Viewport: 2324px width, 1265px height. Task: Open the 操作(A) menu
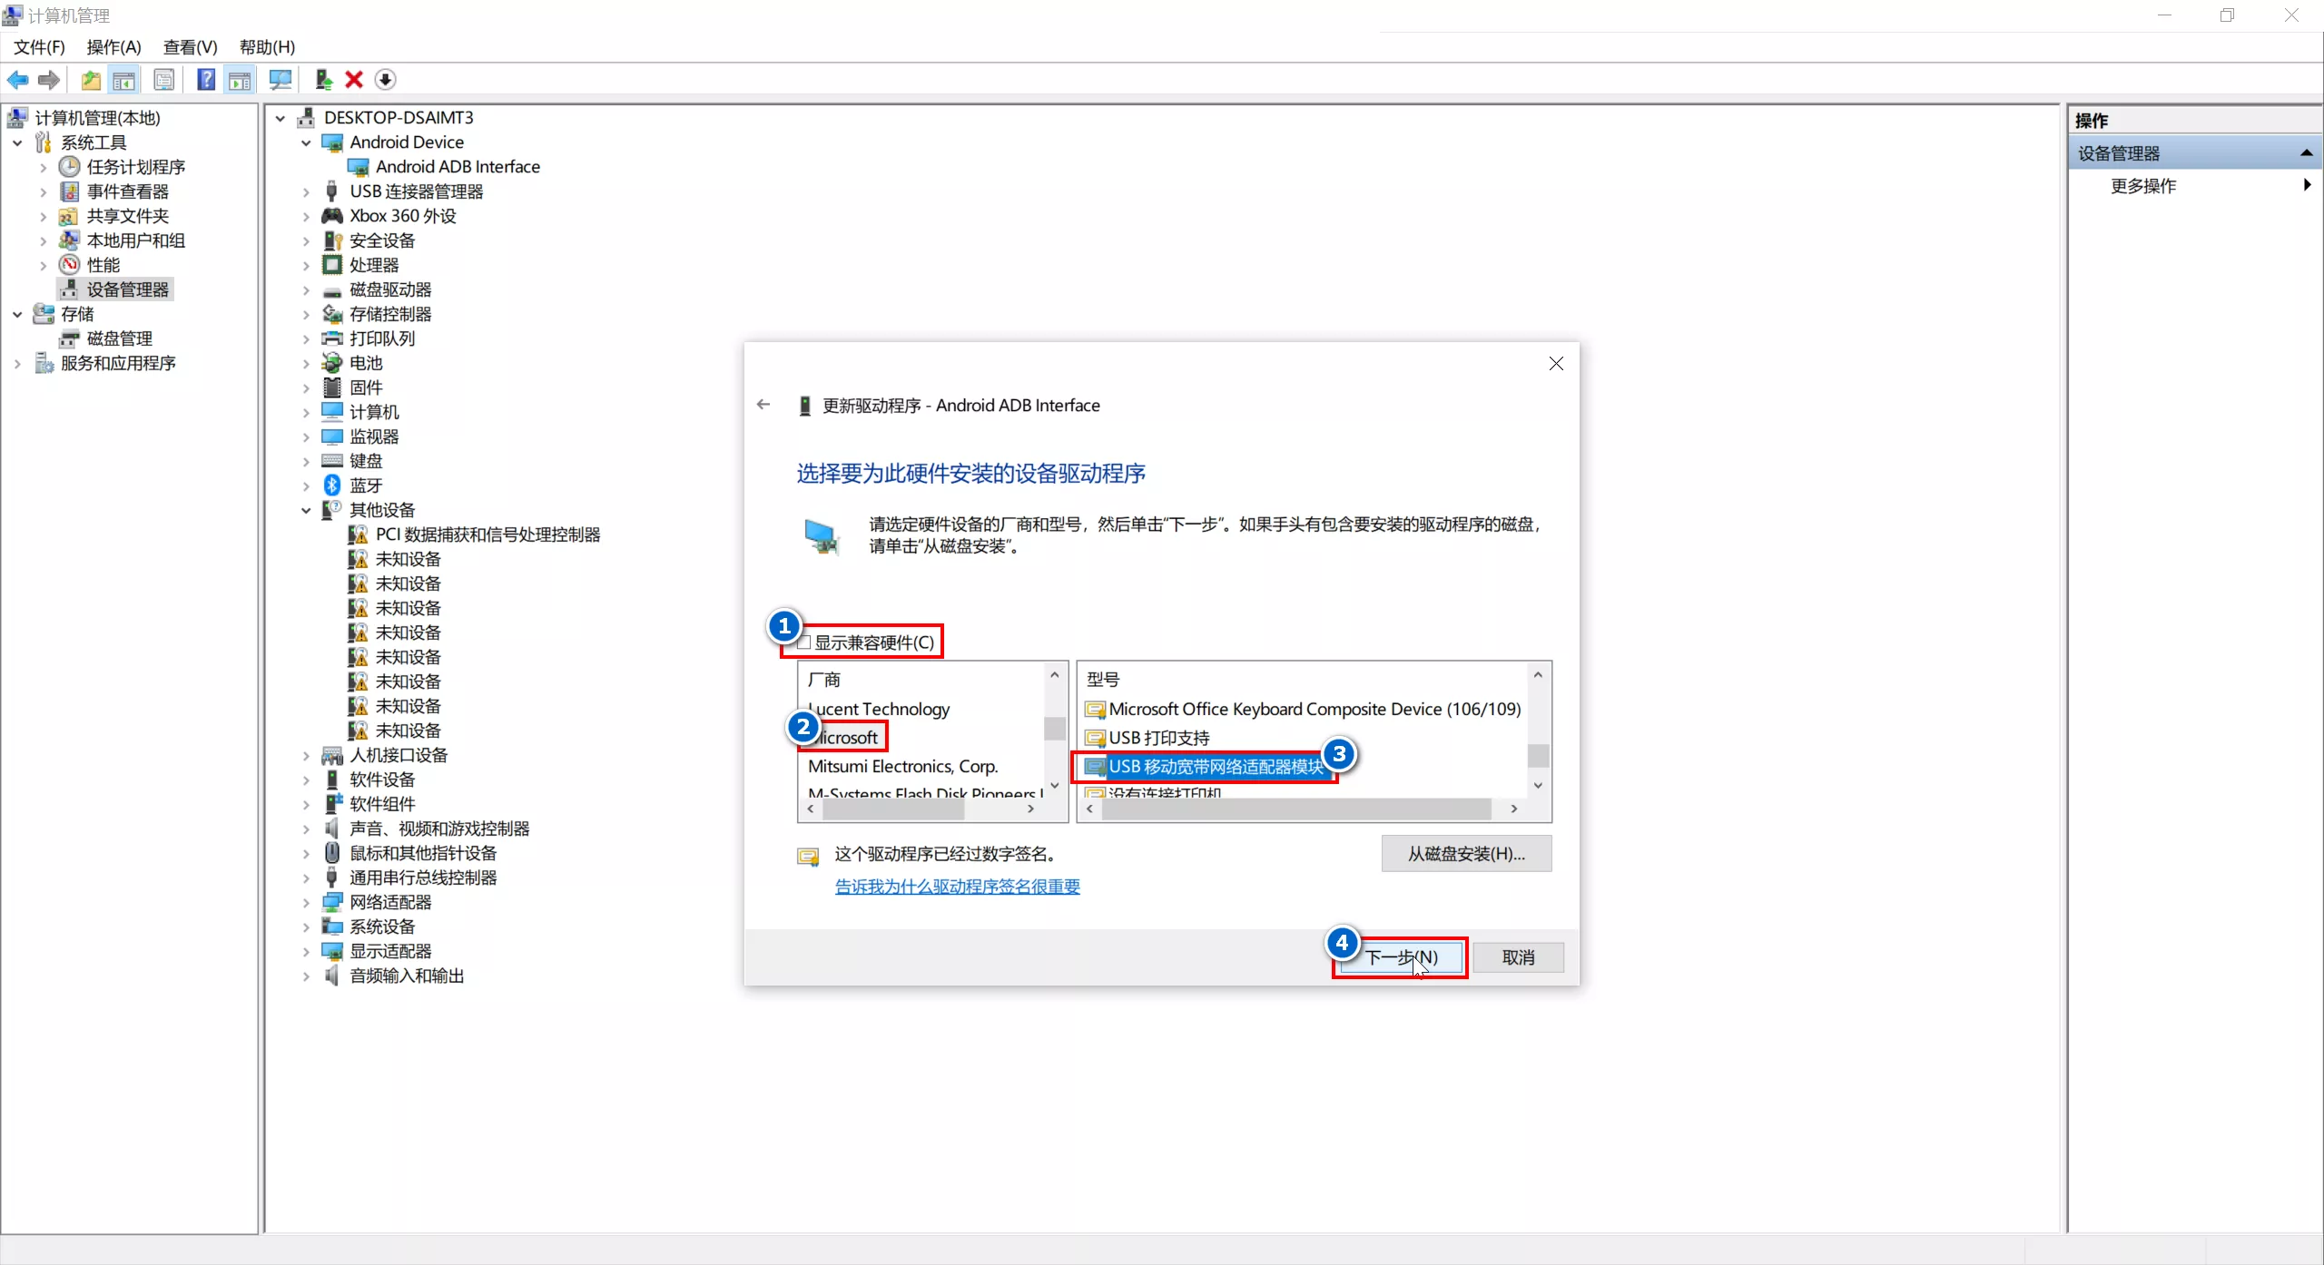(113, 47)
